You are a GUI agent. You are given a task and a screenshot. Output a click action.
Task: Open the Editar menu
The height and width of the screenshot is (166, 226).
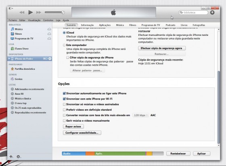pyautogui.click(x=22, y=20)
